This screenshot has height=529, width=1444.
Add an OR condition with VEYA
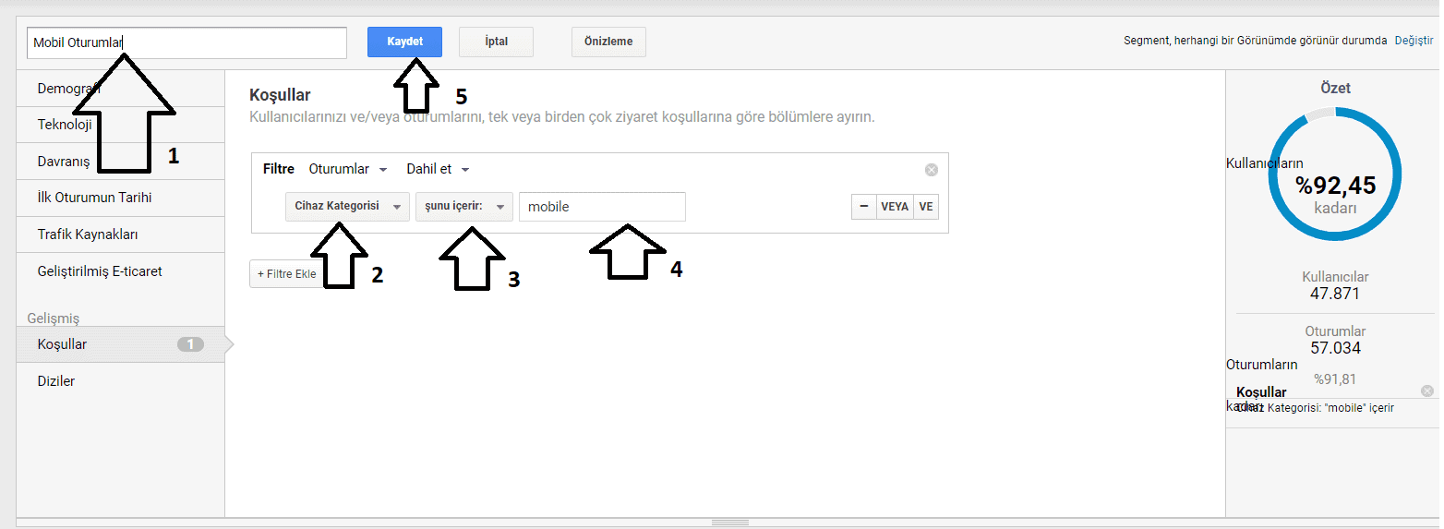click(x=894, y=207)
